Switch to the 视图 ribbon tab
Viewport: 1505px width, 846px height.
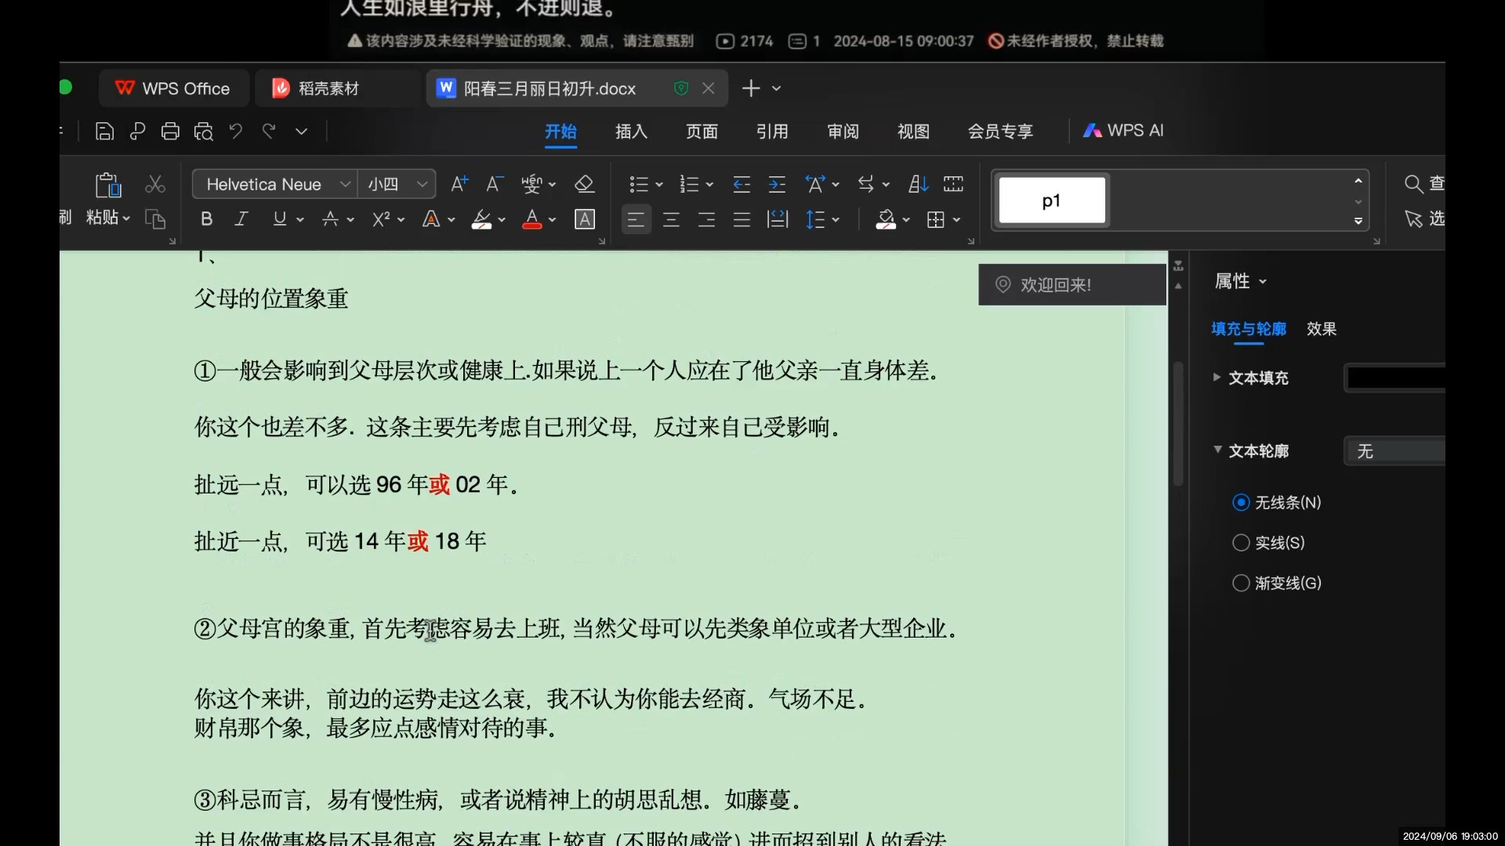click(x=914, y=132)
